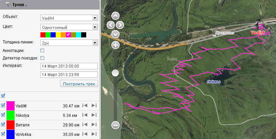
Task: Pan the map right with arrow button
Action: (x=120, y=25)
